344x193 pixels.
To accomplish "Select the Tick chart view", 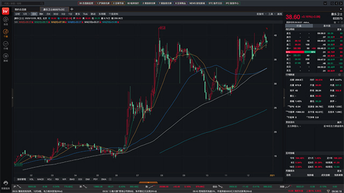I will (85, 14).
